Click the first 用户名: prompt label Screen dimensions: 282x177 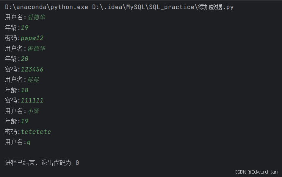coord(16,17)
